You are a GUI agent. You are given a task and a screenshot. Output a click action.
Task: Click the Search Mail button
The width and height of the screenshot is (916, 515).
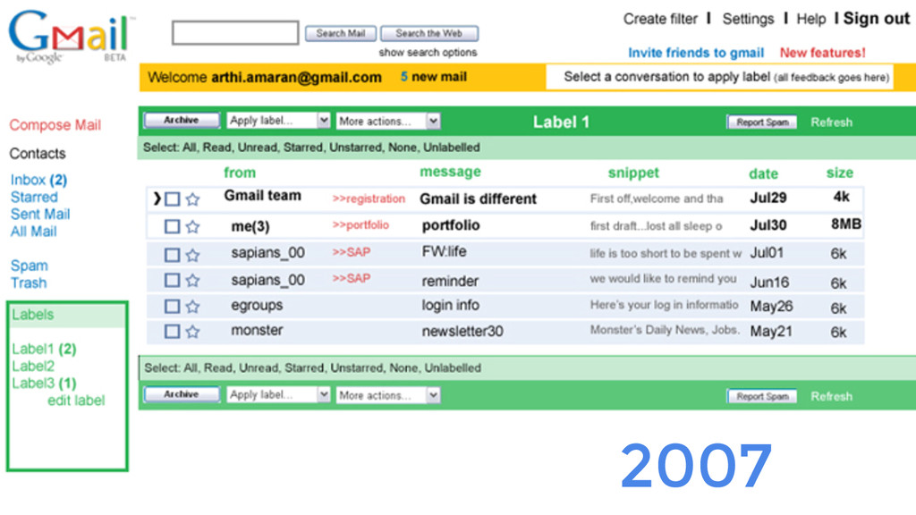(341, 34)
